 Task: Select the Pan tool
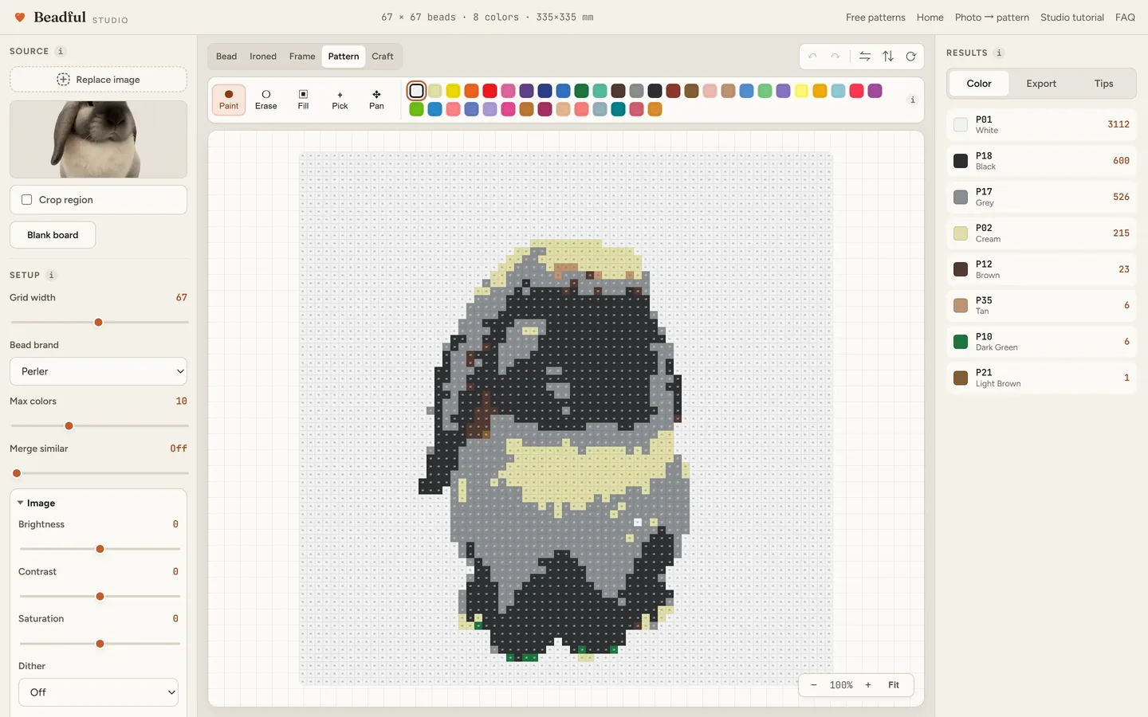tap(376, 100)
